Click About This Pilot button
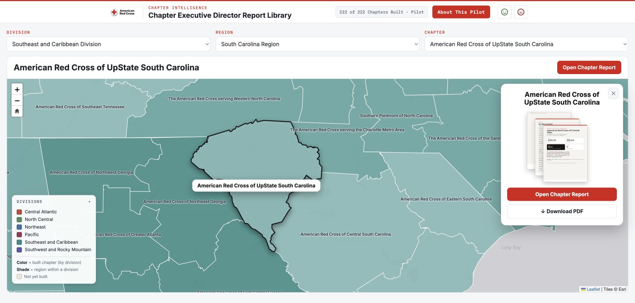 (x=461, y=12)
